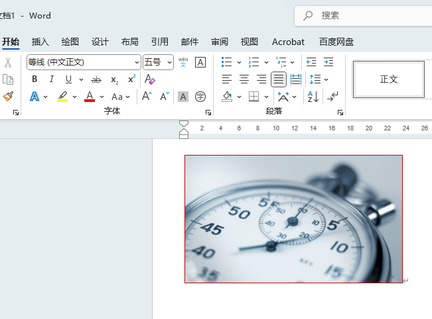Open the 邮件 tab
The height and width of the screenshot is (319, 432).
[190, 42]
